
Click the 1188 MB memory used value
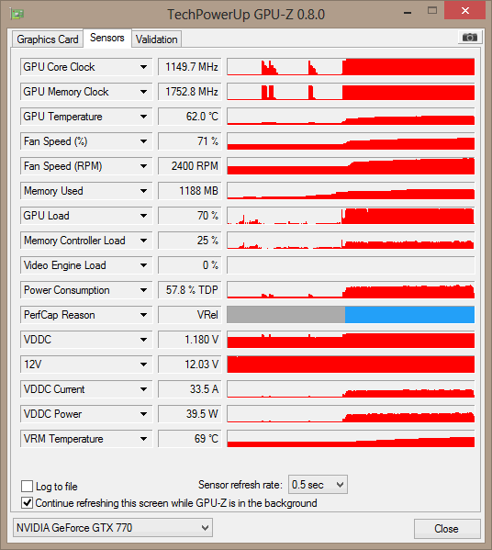(x=190, y=191)
